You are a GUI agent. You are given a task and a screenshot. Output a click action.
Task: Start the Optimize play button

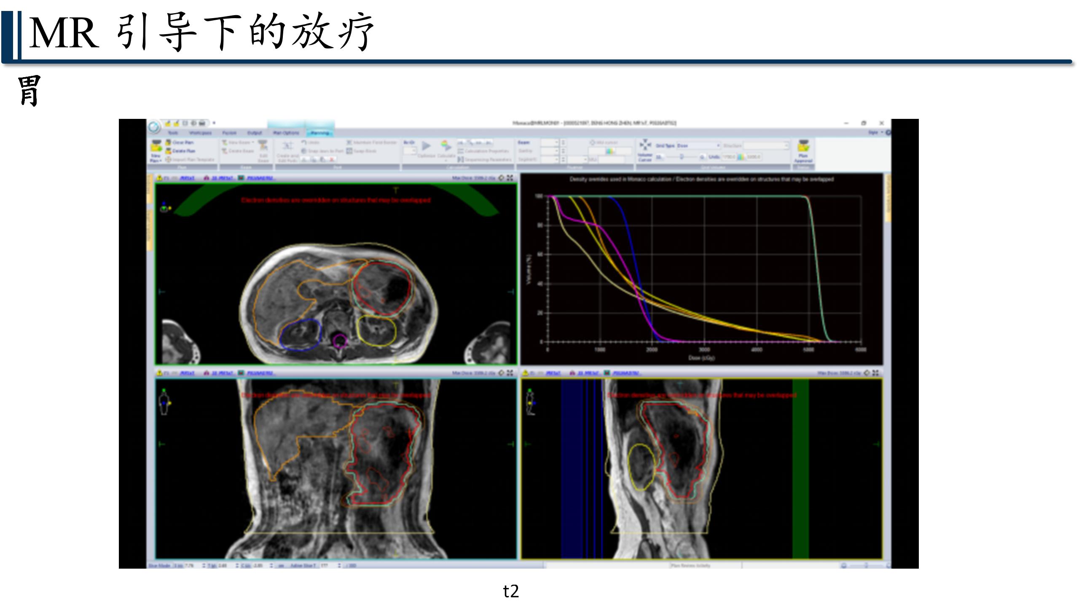[x=426, y=146]
